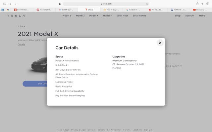Open Manage link under Premium Connectivity

[x=117, y=68]
